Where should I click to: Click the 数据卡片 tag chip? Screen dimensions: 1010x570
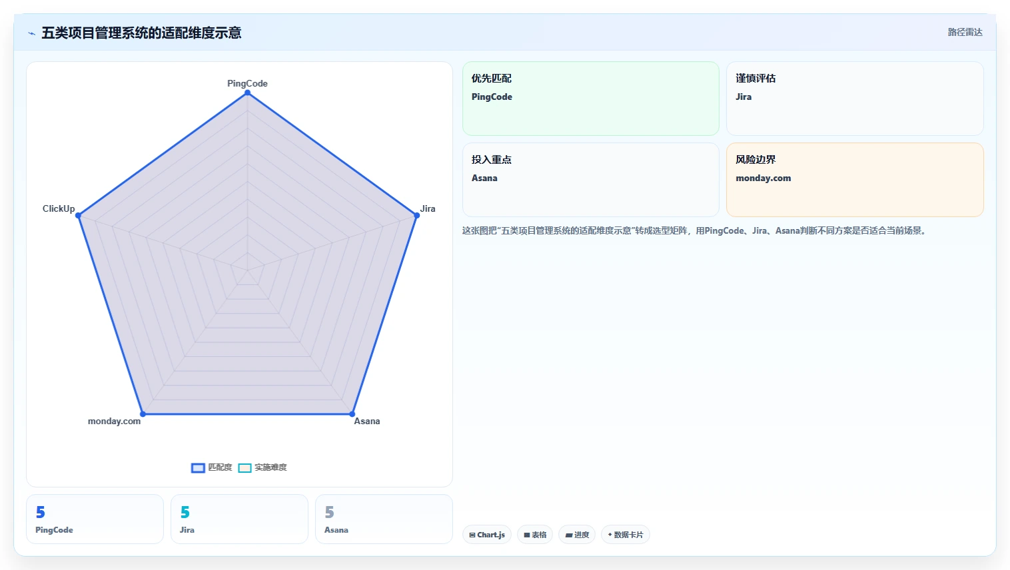626,535
